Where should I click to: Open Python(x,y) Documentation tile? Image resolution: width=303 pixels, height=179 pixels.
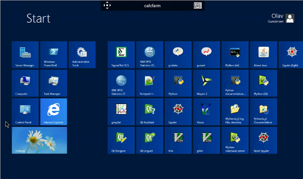[264, 112]
